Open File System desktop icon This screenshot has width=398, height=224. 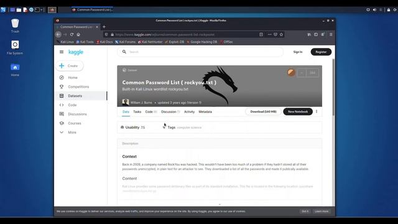coord(15,48)
